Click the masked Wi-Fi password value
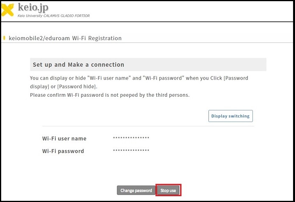295x202 pixels. click(x=131, y=151)
